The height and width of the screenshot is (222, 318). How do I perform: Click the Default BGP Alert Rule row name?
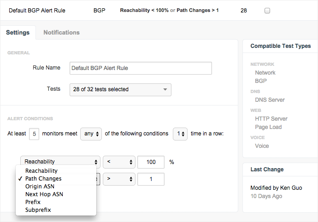[x=37, y=11]
